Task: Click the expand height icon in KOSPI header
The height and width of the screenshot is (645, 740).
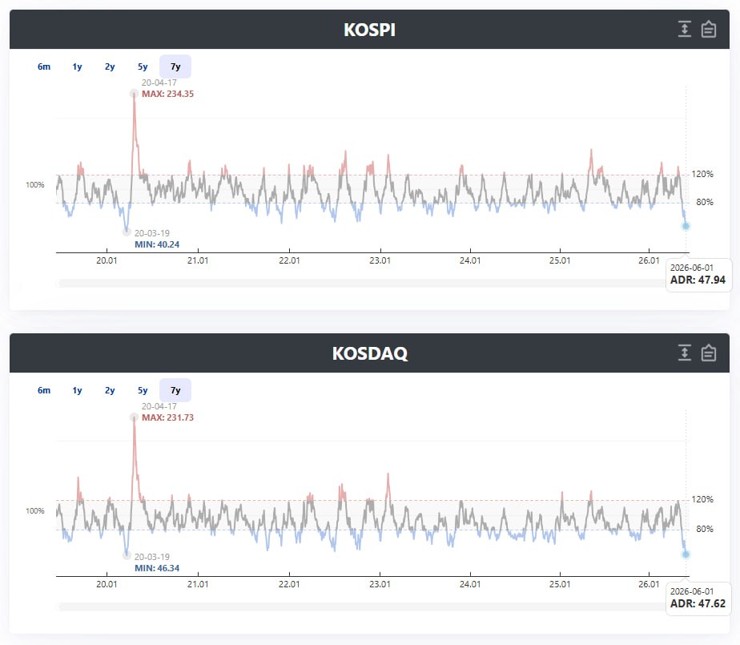Action: point(684,29)
